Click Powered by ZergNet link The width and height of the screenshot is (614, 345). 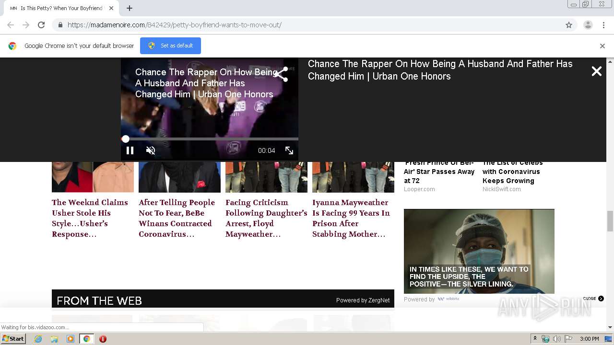(x=363, y=300)
